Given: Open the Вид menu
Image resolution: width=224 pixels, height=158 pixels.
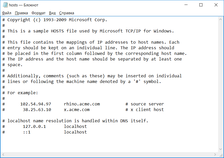Looking at the screenshot, I should (x=52, y=13).
